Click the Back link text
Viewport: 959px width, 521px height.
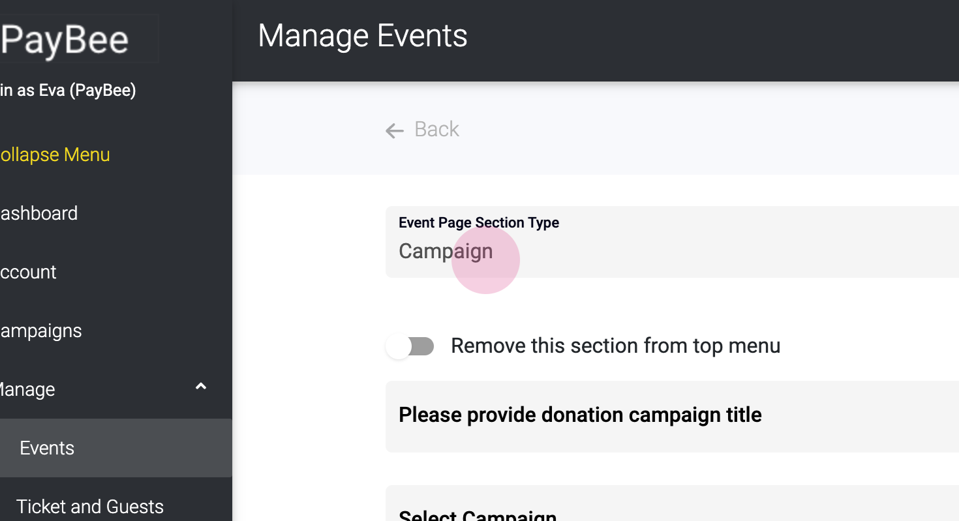pyautogui.click(x=436, y=130)
